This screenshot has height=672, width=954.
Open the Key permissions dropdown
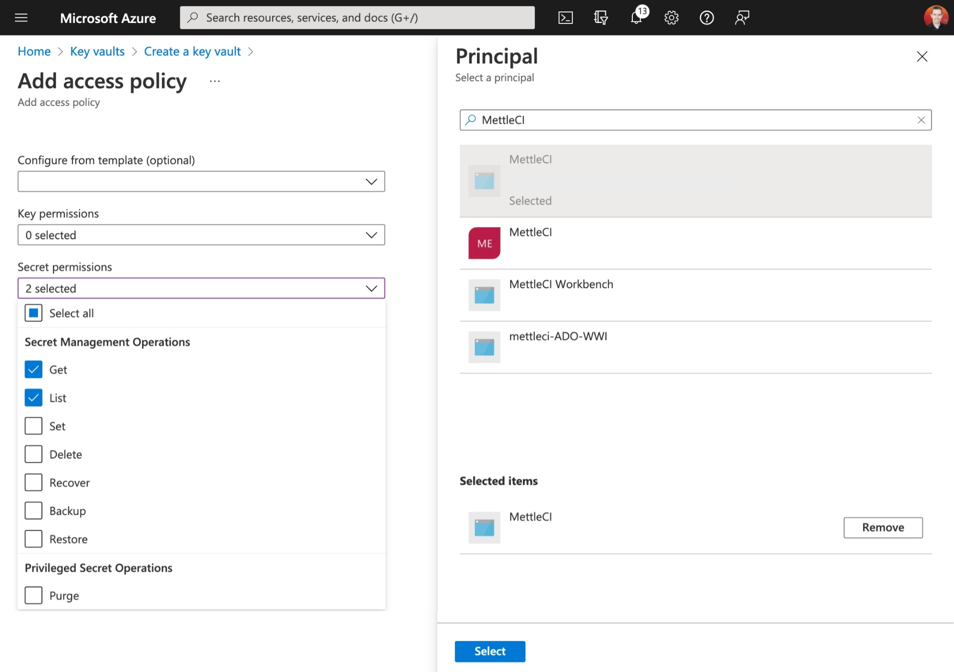201,235
